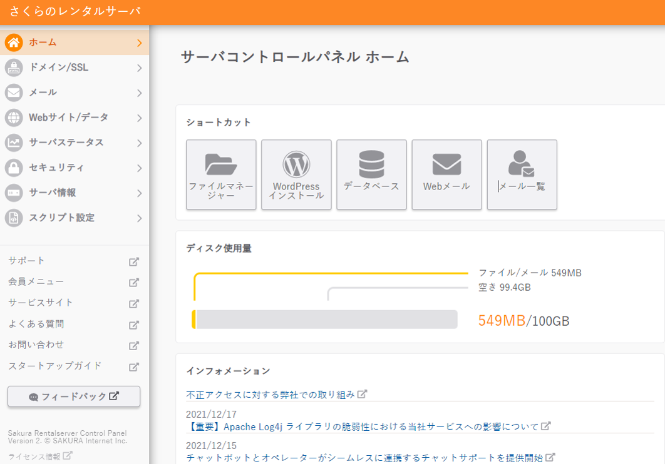Screen dimensions: 665x464
Task: Open the 不正アクセスに対する弊社での取り組み notice
Action: click(x=270, y=395)
